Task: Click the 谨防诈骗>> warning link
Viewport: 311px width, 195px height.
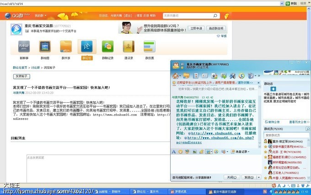Action: 245,83
